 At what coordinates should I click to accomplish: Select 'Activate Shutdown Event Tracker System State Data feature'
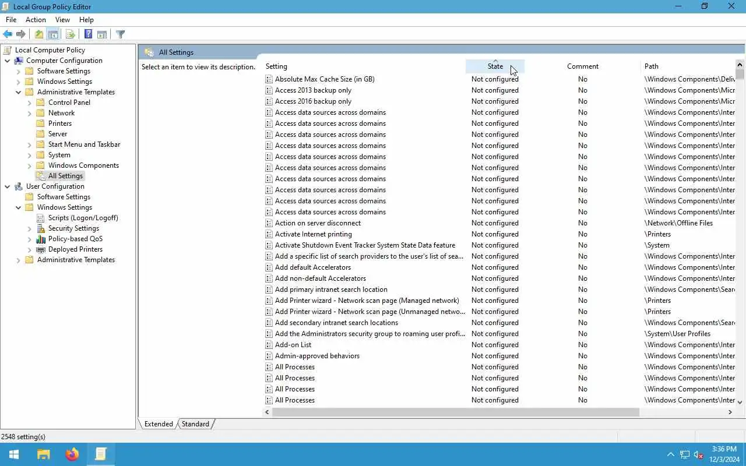[x=365, y=245]
